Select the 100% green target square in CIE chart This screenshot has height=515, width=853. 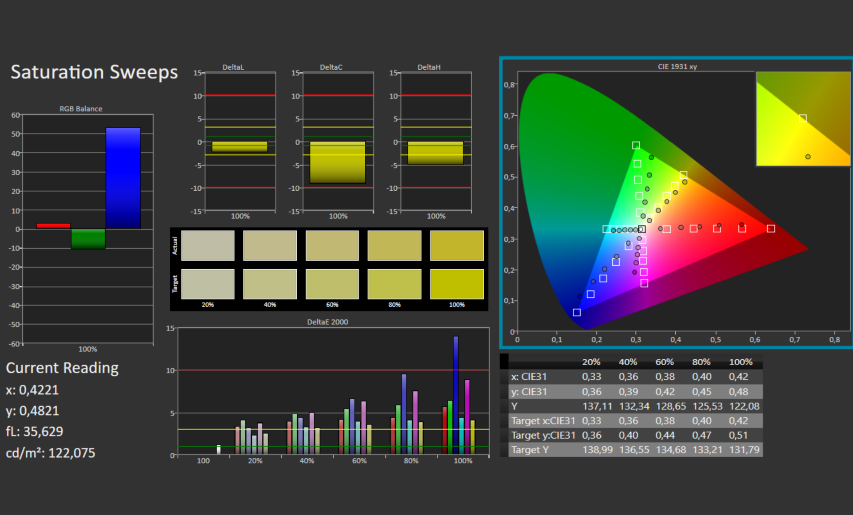(636, 145)
